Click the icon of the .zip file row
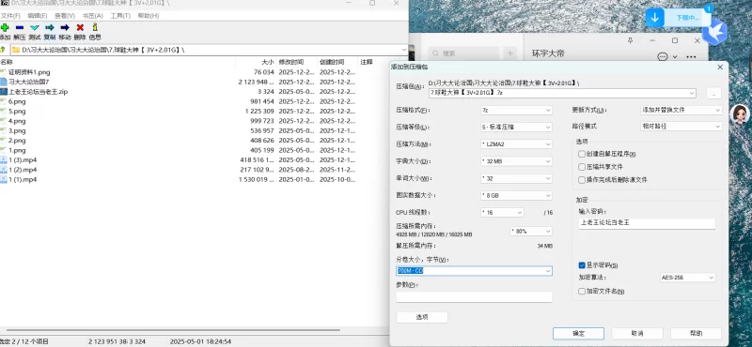The height and width of the screenshot is (347, 752). [x=4, y=91]
